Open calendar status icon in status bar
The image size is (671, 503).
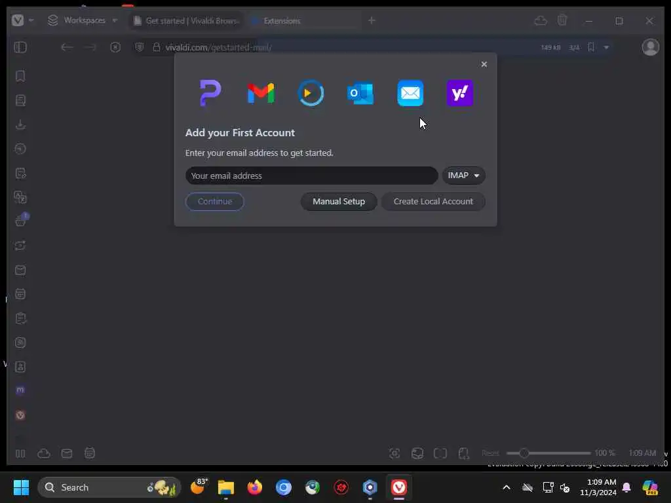(x=89, y=453)
